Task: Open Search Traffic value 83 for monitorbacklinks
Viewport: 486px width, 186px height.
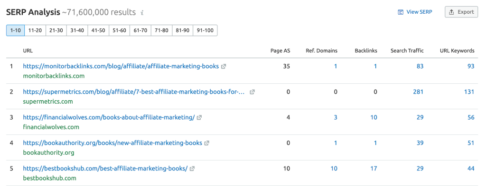Action: coord(420,66)
